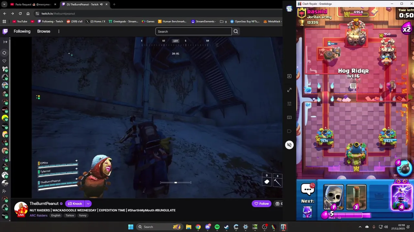Go to Twitch Following page
Screen dimensions: 414x232
(x=22, y=31)
